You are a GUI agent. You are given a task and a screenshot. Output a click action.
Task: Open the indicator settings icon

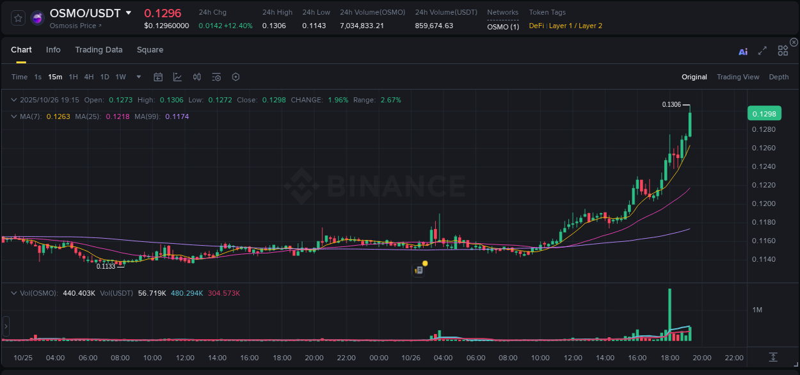click(x=216, y=77)
